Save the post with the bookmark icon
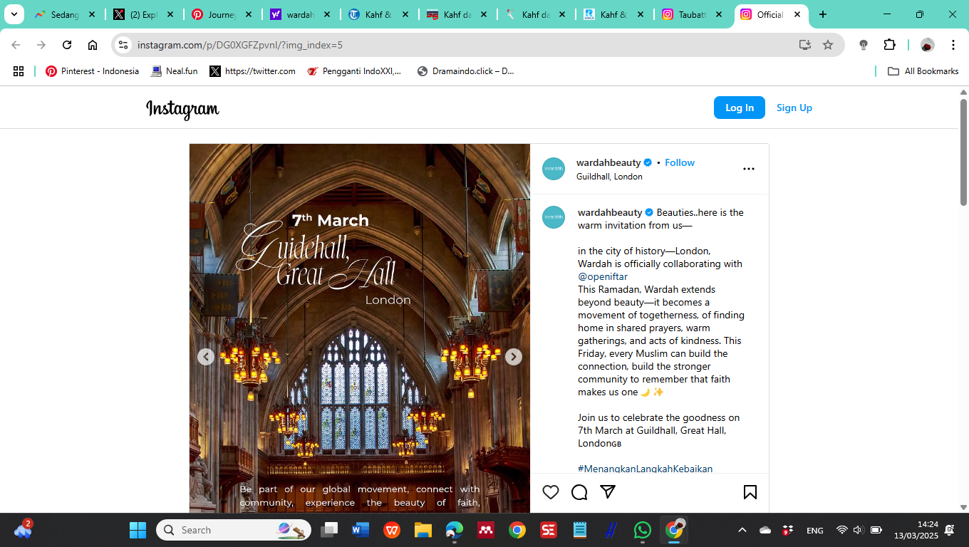 pos(750,492)
